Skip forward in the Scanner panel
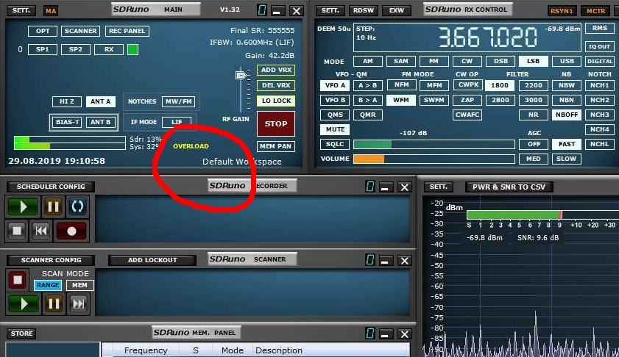 pos(78,304)
